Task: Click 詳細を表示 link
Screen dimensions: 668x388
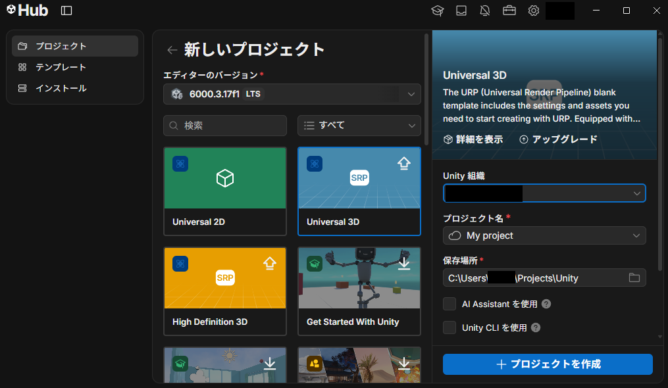Action: point(473,139)
